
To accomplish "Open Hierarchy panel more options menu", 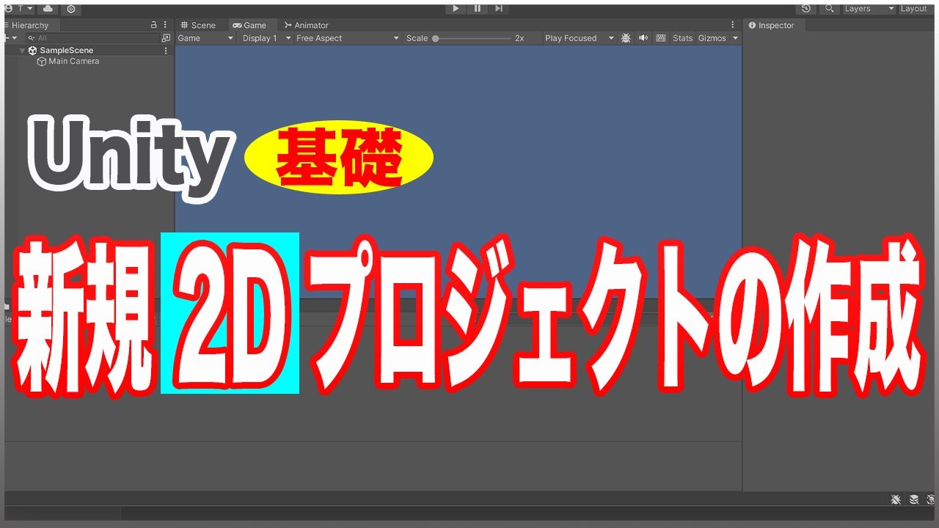I will pyautogui.click(x=165, y=25).
